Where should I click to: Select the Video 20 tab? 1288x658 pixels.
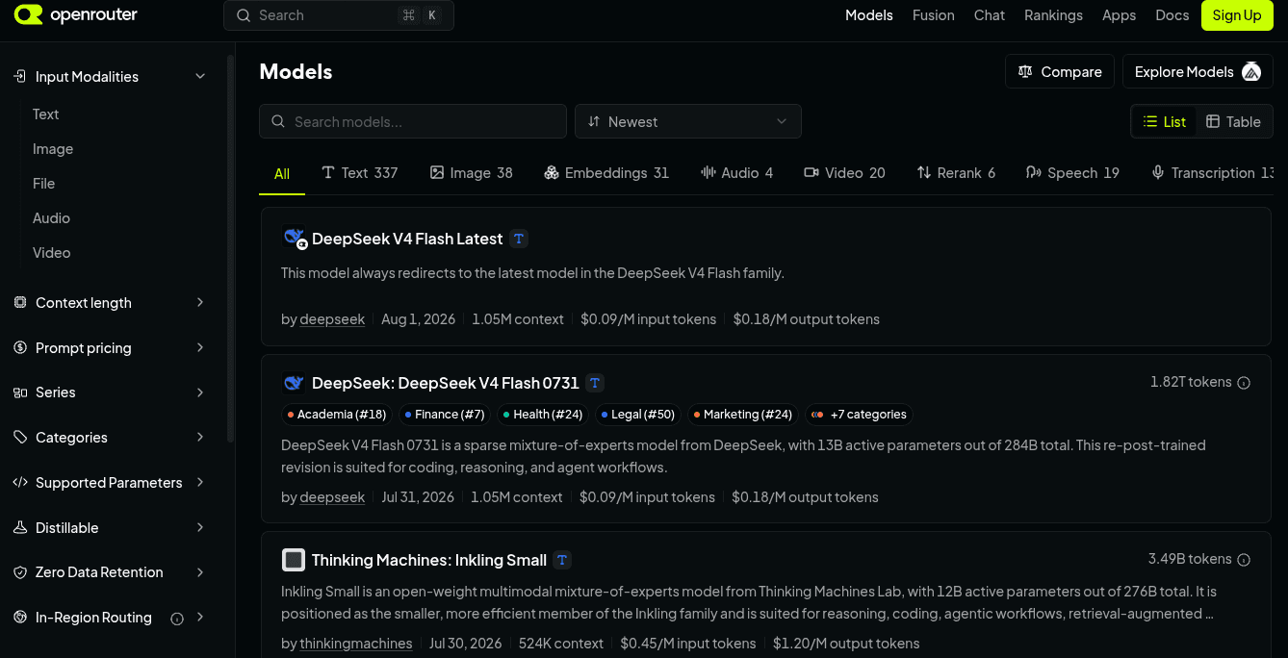pos(844,173)
